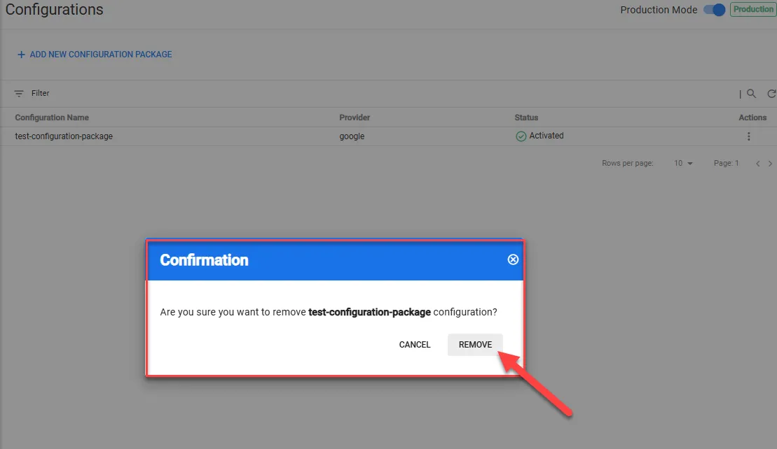This screenshot has height=449, width=777.
Task: Click the Provider column header
Action: 355,117
